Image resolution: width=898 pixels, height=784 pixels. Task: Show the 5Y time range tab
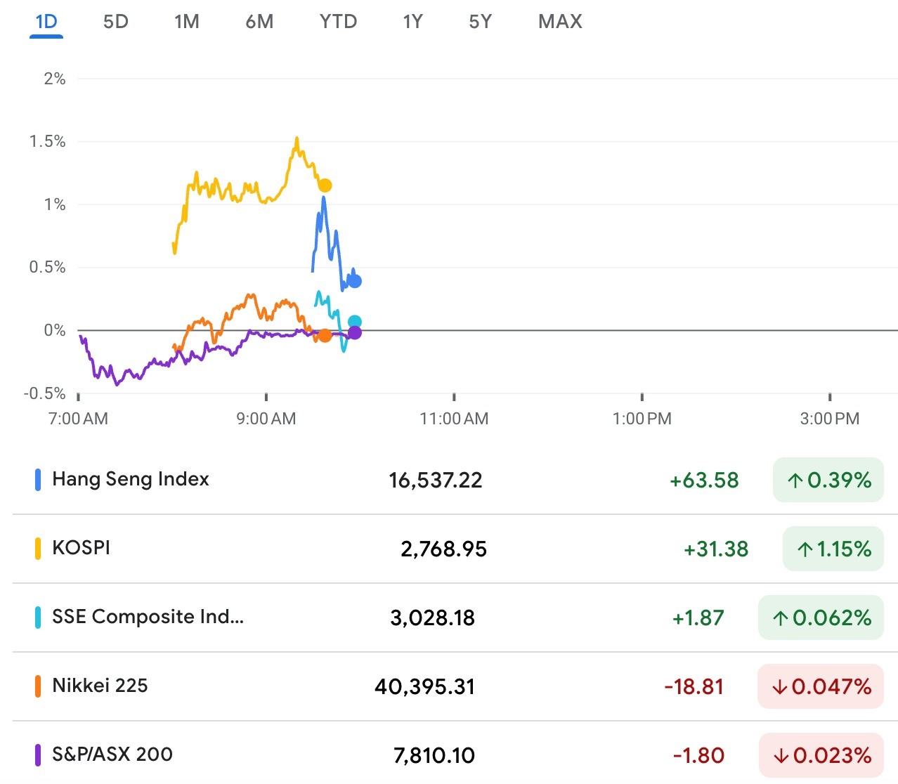click(481, 22)
